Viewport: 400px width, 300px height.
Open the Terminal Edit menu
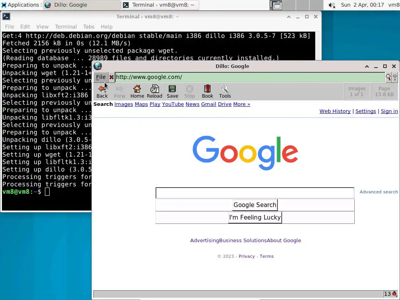[x=25, y=27]
